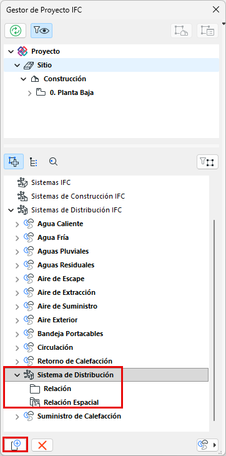Image resolution: width=226 pixels, height=456 pixels.
Task: Click the Sistemas de Distribución IFC icon
Action: pyautogui.click(x=22, y=210)
